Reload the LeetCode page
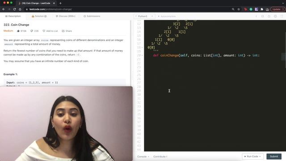This screenshot has height=161, width=286. click(x=14, y=9)
